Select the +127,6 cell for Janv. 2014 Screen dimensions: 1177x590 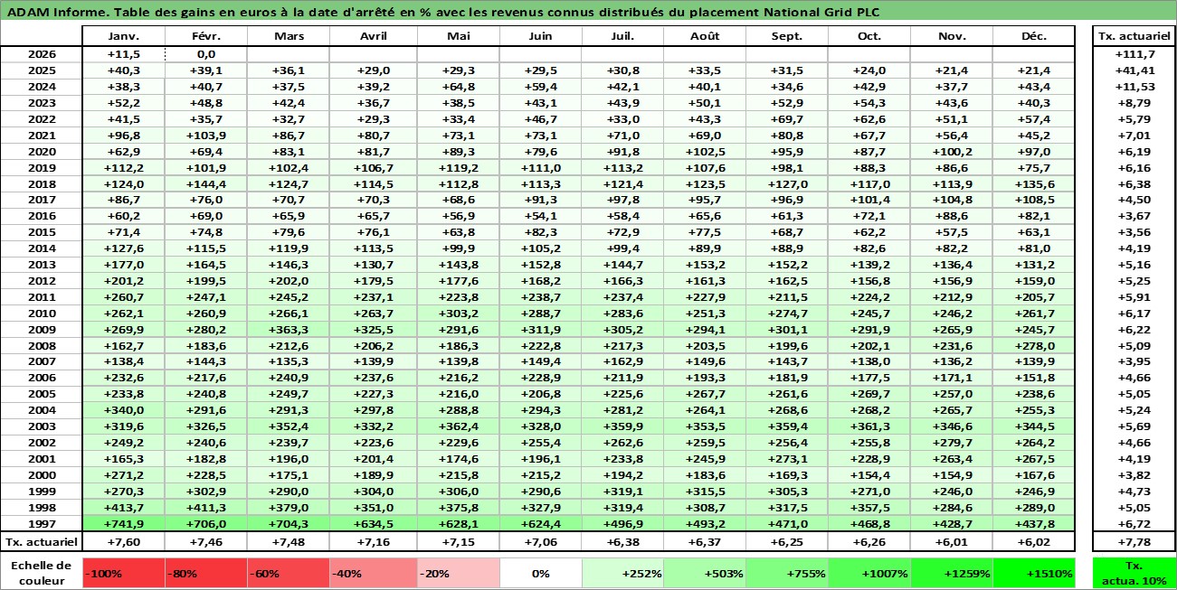[x=123, y=248]
